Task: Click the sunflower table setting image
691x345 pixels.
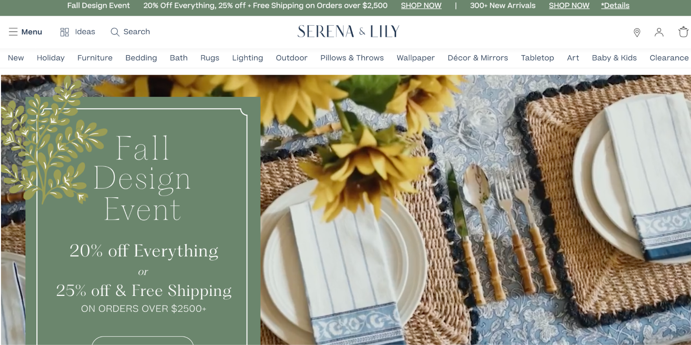Action: (x=476, y=210)
